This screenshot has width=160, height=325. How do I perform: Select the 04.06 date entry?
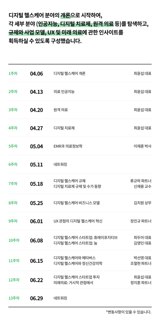(x=37, y=74)
